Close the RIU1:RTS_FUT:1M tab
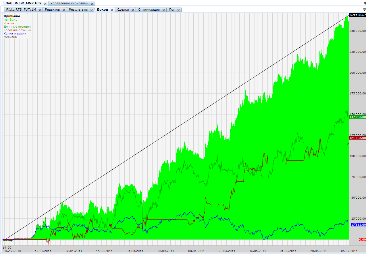366x254 pixels. (x=40, y=10)
